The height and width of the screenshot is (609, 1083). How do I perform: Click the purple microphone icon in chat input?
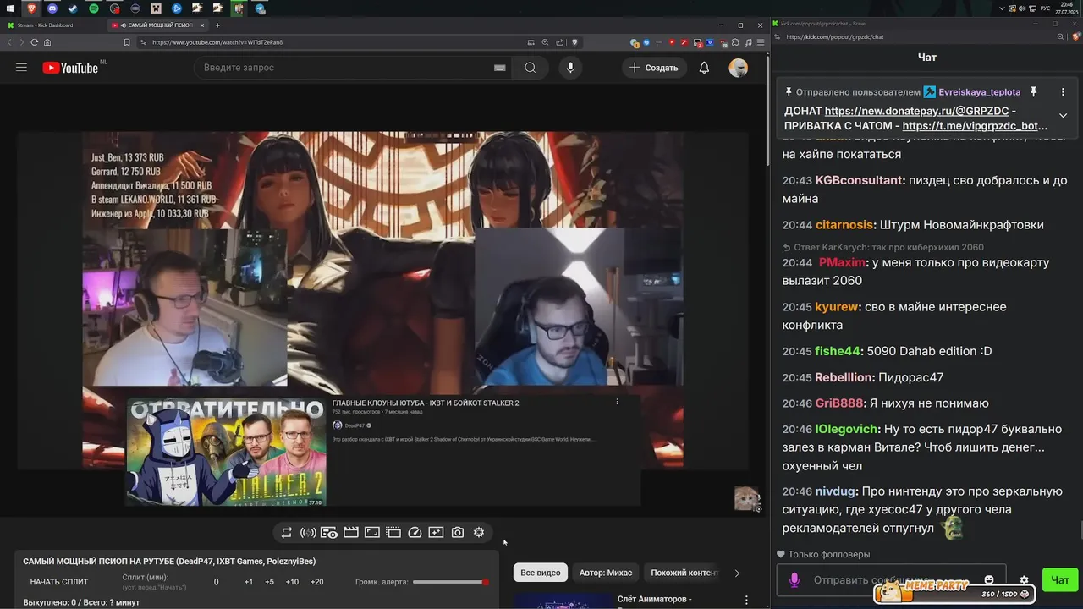pyautogui.click(x=794, y=580)
